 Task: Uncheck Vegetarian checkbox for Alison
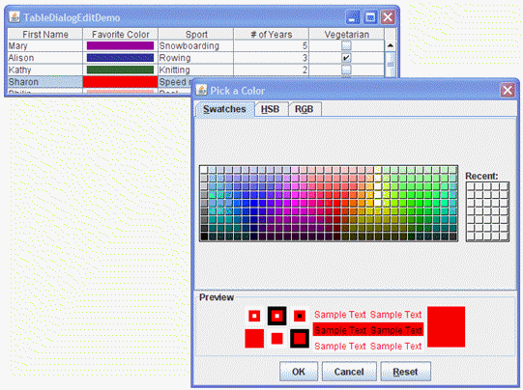346,58
